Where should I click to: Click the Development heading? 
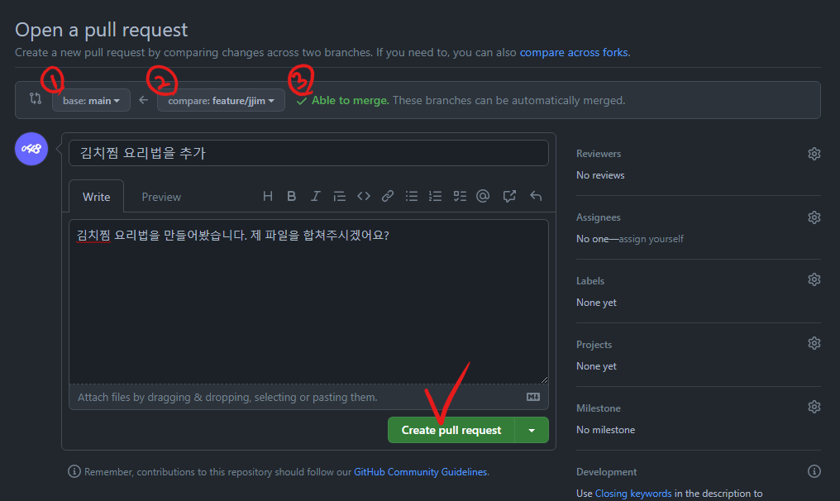coord(606,472)
